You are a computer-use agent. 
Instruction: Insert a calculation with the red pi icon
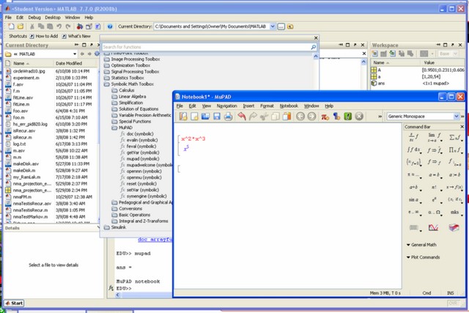tap(325, 117)
